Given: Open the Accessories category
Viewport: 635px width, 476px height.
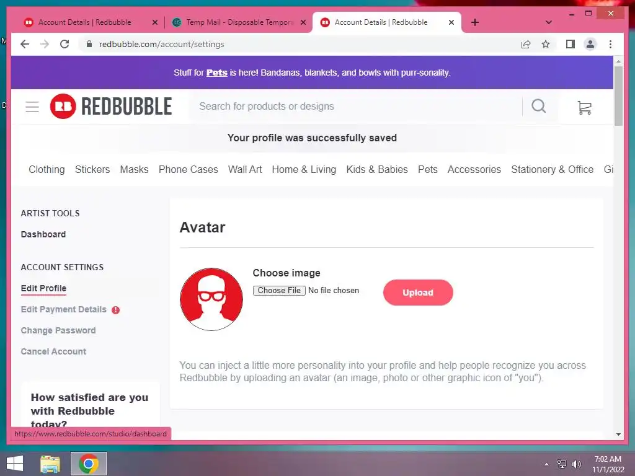Looking at the screenshot, I should 474,170.
